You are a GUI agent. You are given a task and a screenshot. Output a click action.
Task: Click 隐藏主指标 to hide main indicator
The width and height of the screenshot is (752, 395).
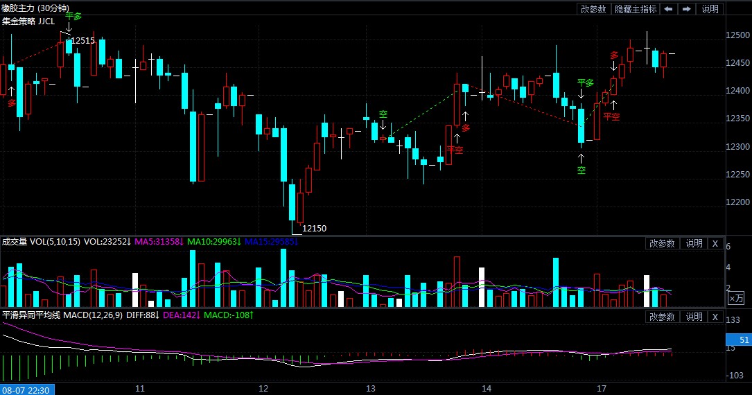(x=635, y=8)
